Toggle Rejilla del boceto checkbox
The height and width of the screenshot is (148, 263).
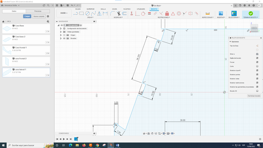[257, 58]
